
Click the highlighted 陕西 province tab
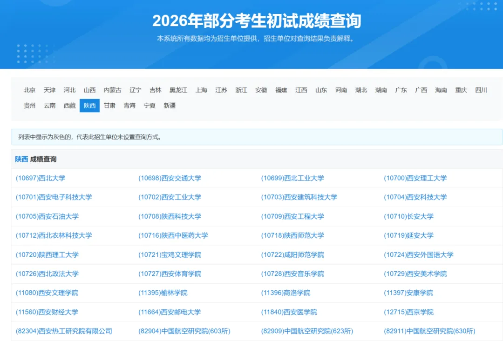[89, 106]
